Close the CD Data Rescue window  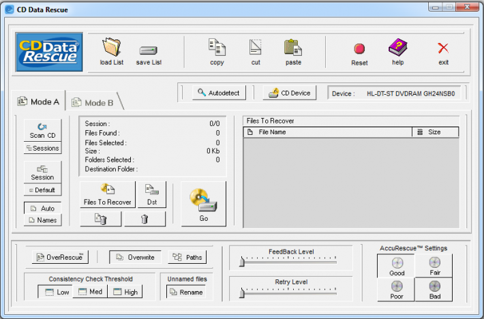[468, 7]
